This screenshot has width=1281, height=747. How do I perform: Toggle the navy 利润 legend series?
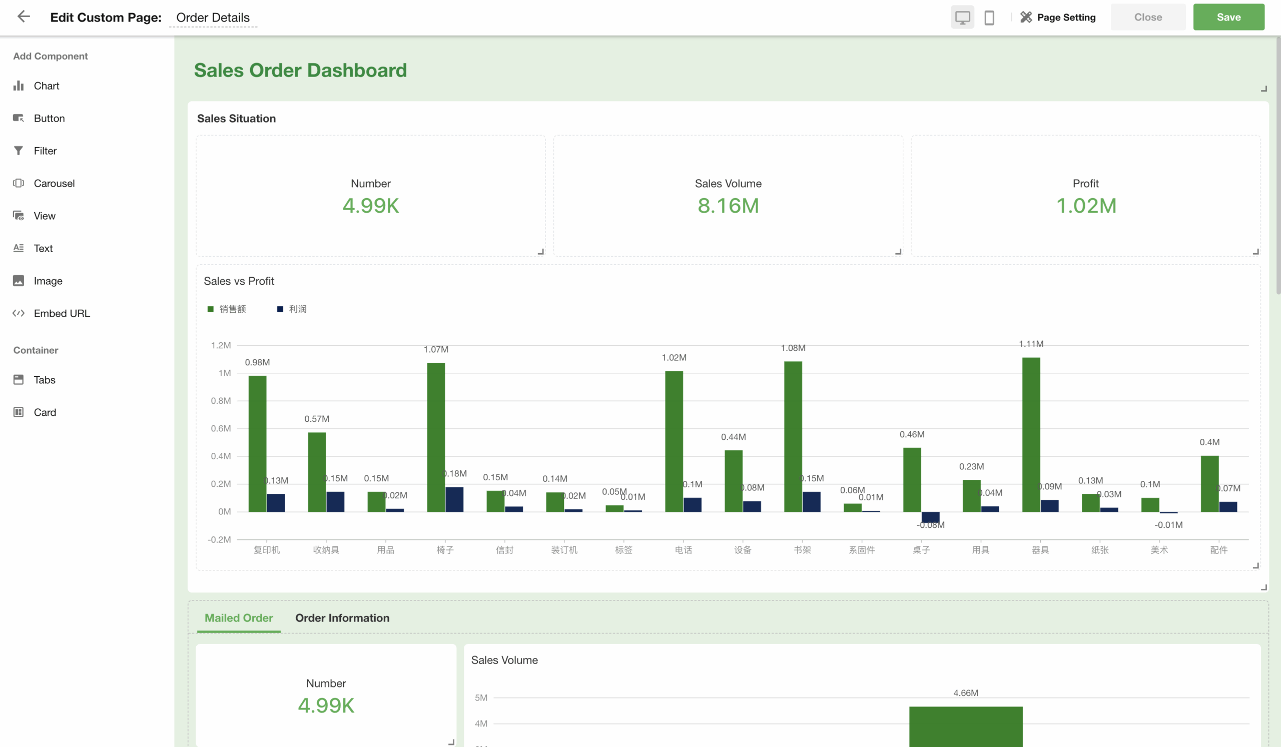click(292, 309)
